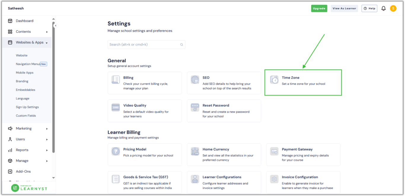Image resolution: width=408 pixels, height=196 pixels.
Task: Click the Home Currency bank icon
Action: pos(195,151)
